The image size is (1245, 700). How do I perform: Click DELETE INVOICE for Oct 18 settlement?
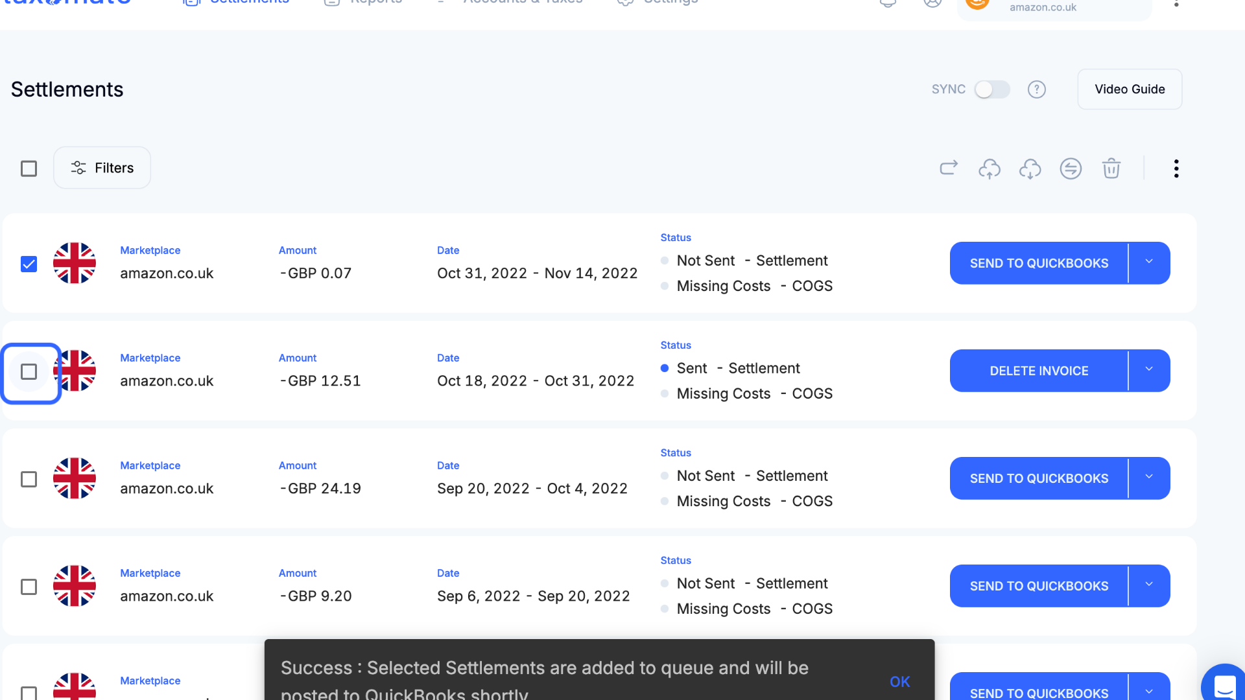coord(1039,371)
